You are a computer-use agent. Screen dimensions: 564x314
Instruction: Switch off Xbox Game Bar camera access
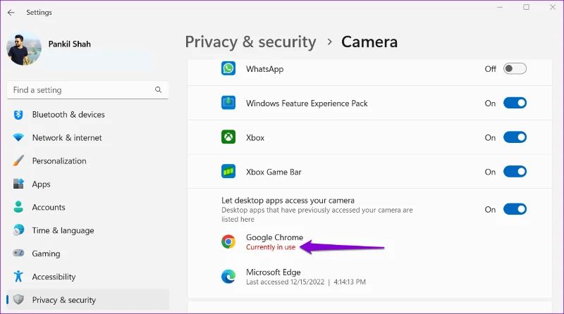point(515,172)
